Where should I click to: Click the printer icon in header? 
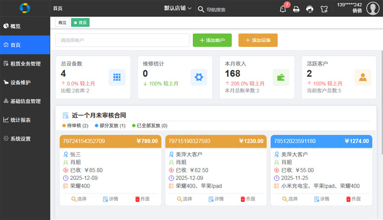coord(296,9)
